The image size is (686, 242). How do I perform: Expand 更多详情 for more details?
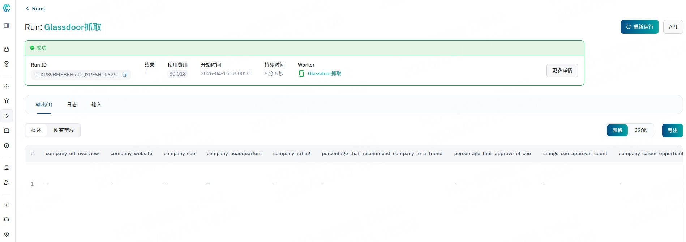point(562,71)
